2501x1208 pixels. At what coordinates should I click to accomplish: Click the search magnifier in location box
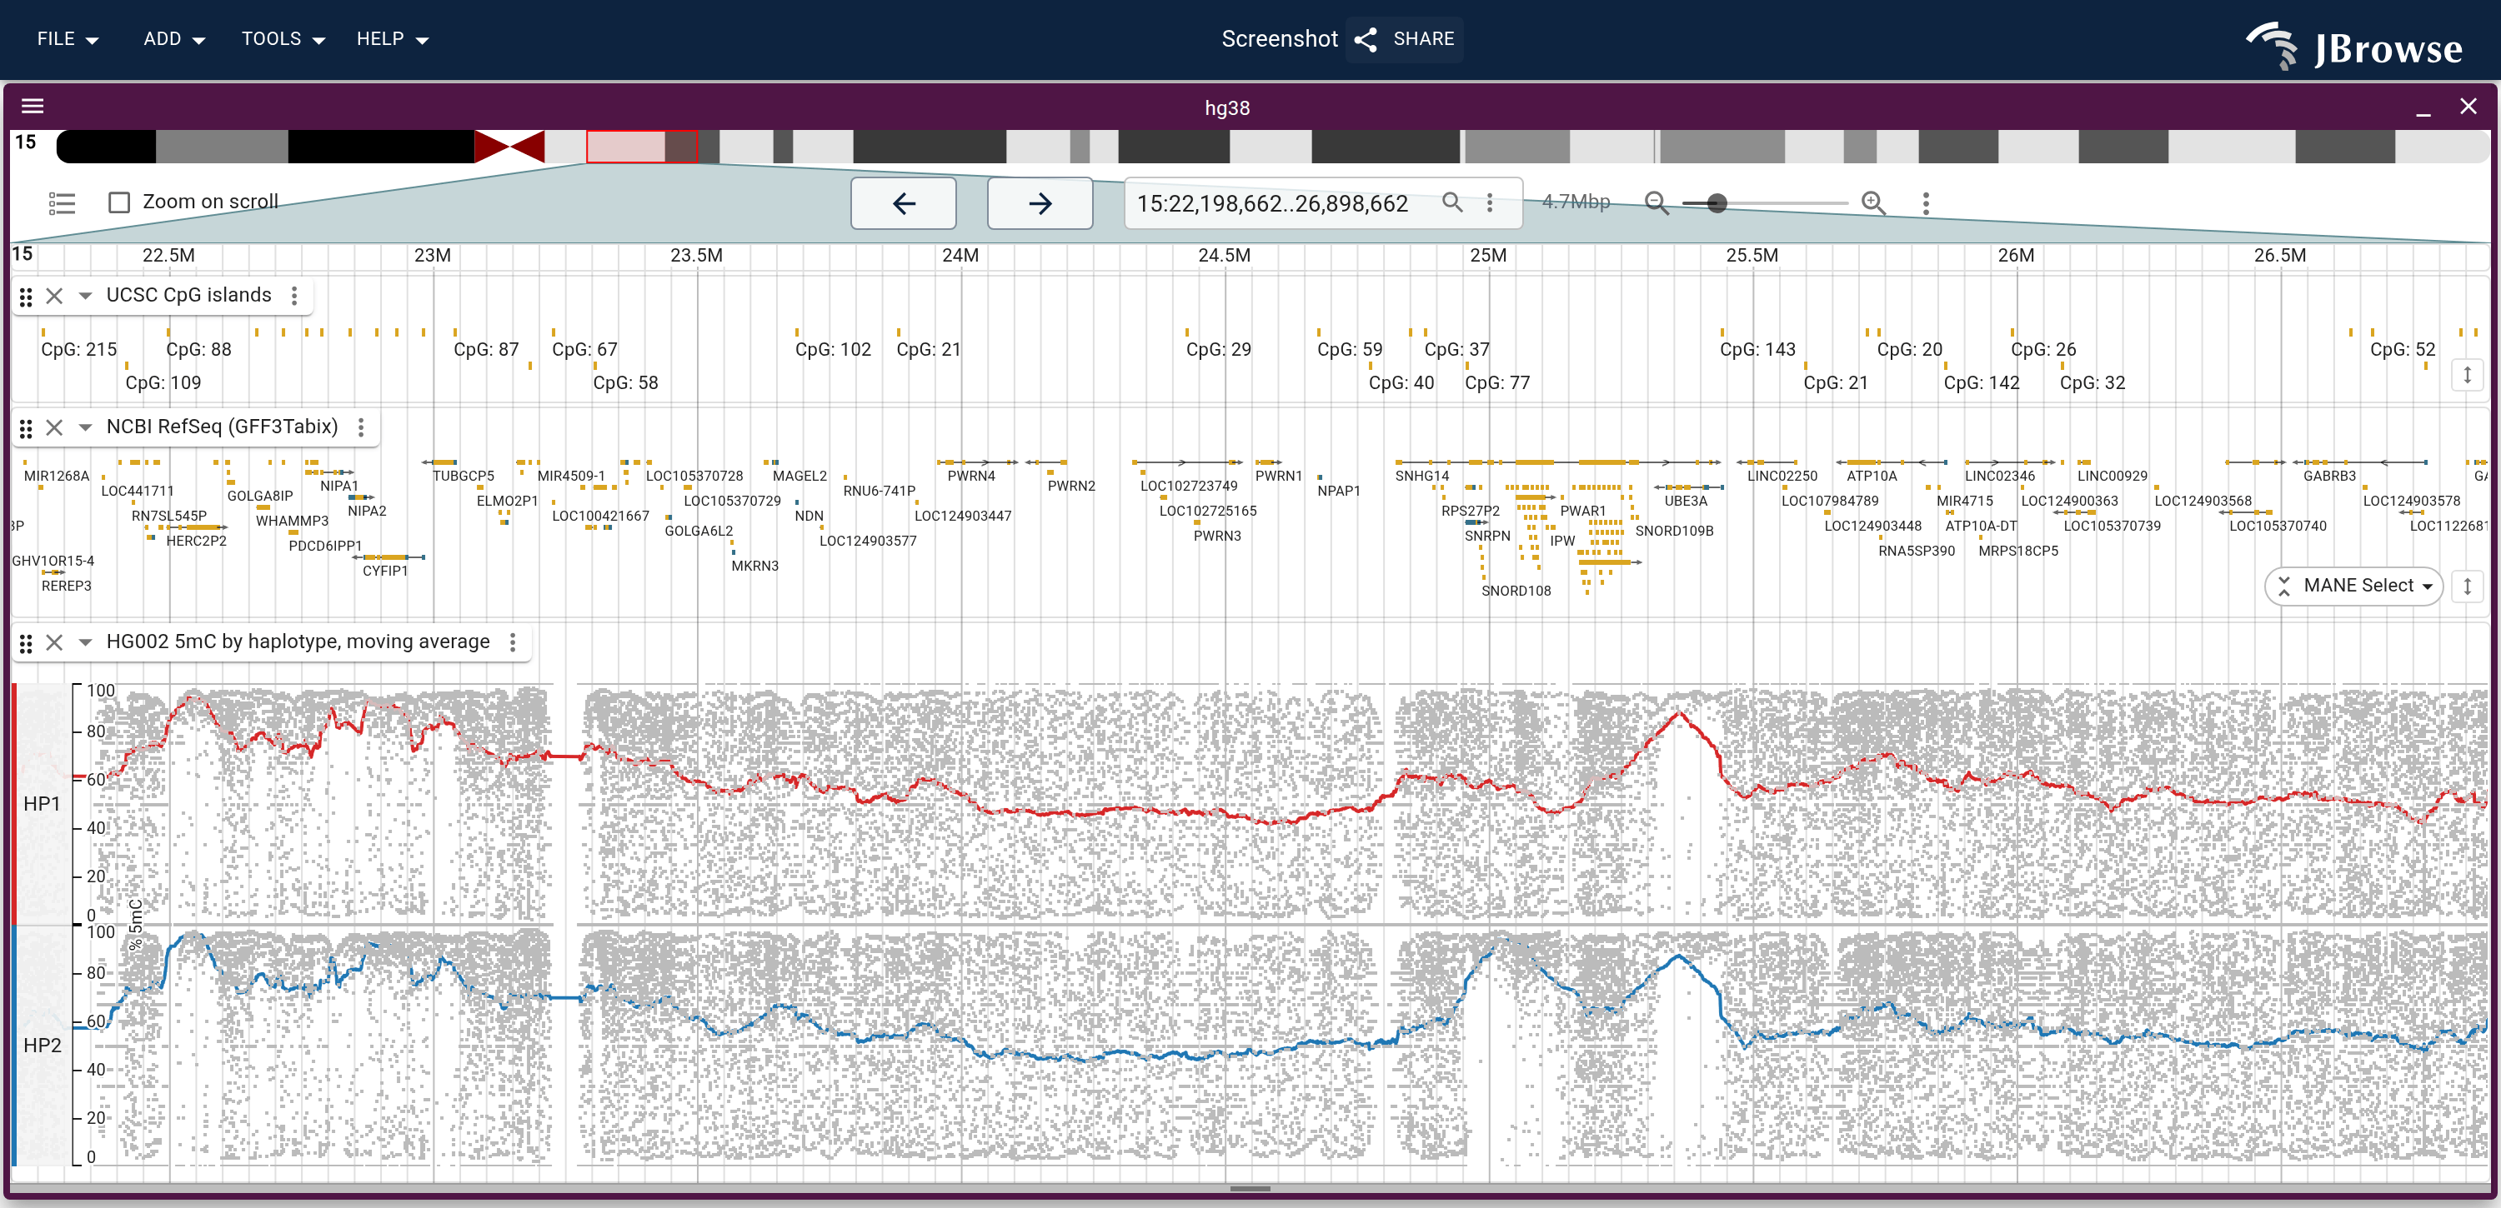pyautogui.click(x=1451, y=202)
